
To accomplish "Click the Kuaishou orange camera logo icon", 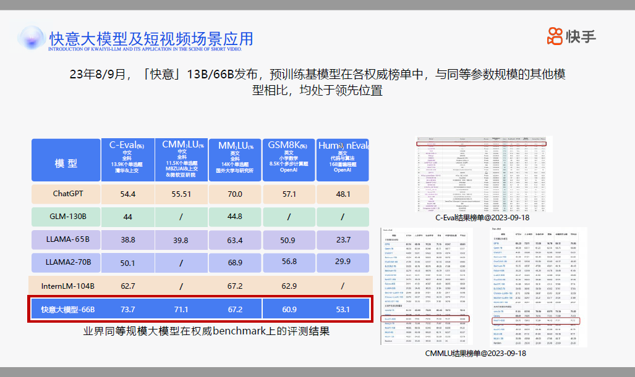I will tap(555, 36).
